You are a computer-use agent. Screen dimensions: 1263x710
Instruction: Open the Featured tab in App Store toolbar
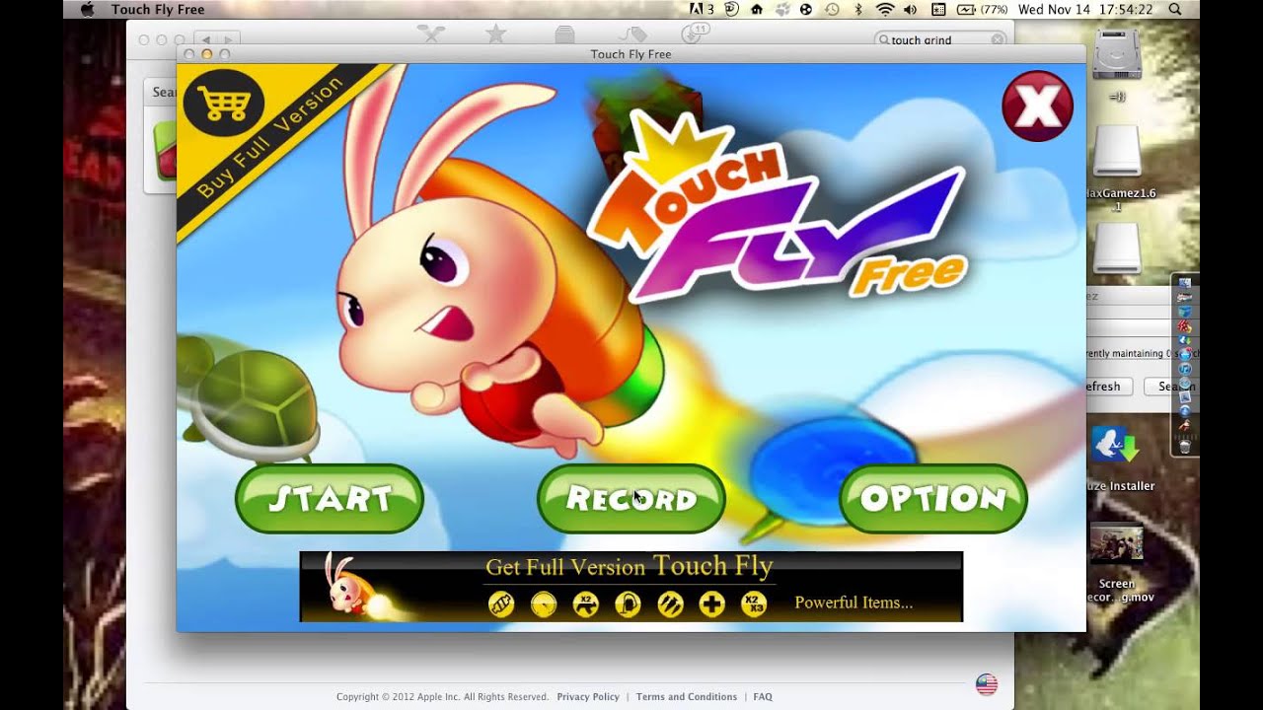click(x=431, y=35)
